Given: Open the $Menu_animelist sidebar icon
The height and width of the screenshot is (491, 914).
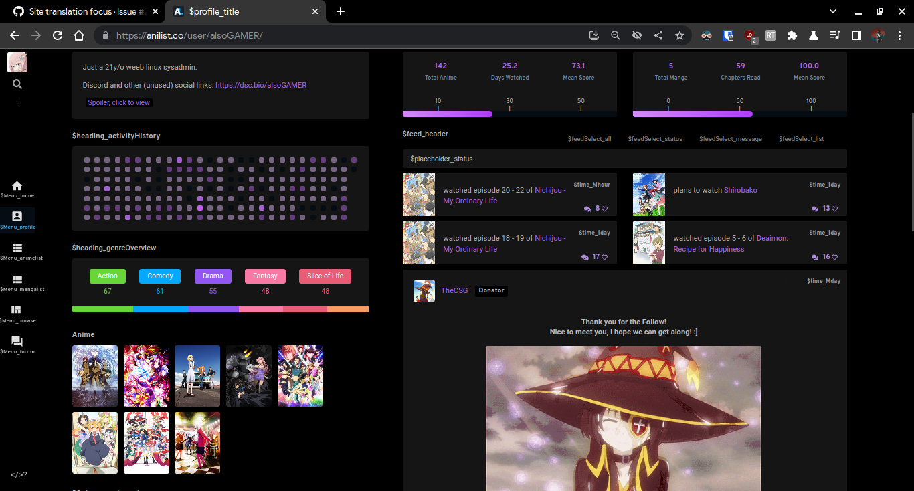Looking at the screenshot, I should pyautogui.click(x=17, y=248).
